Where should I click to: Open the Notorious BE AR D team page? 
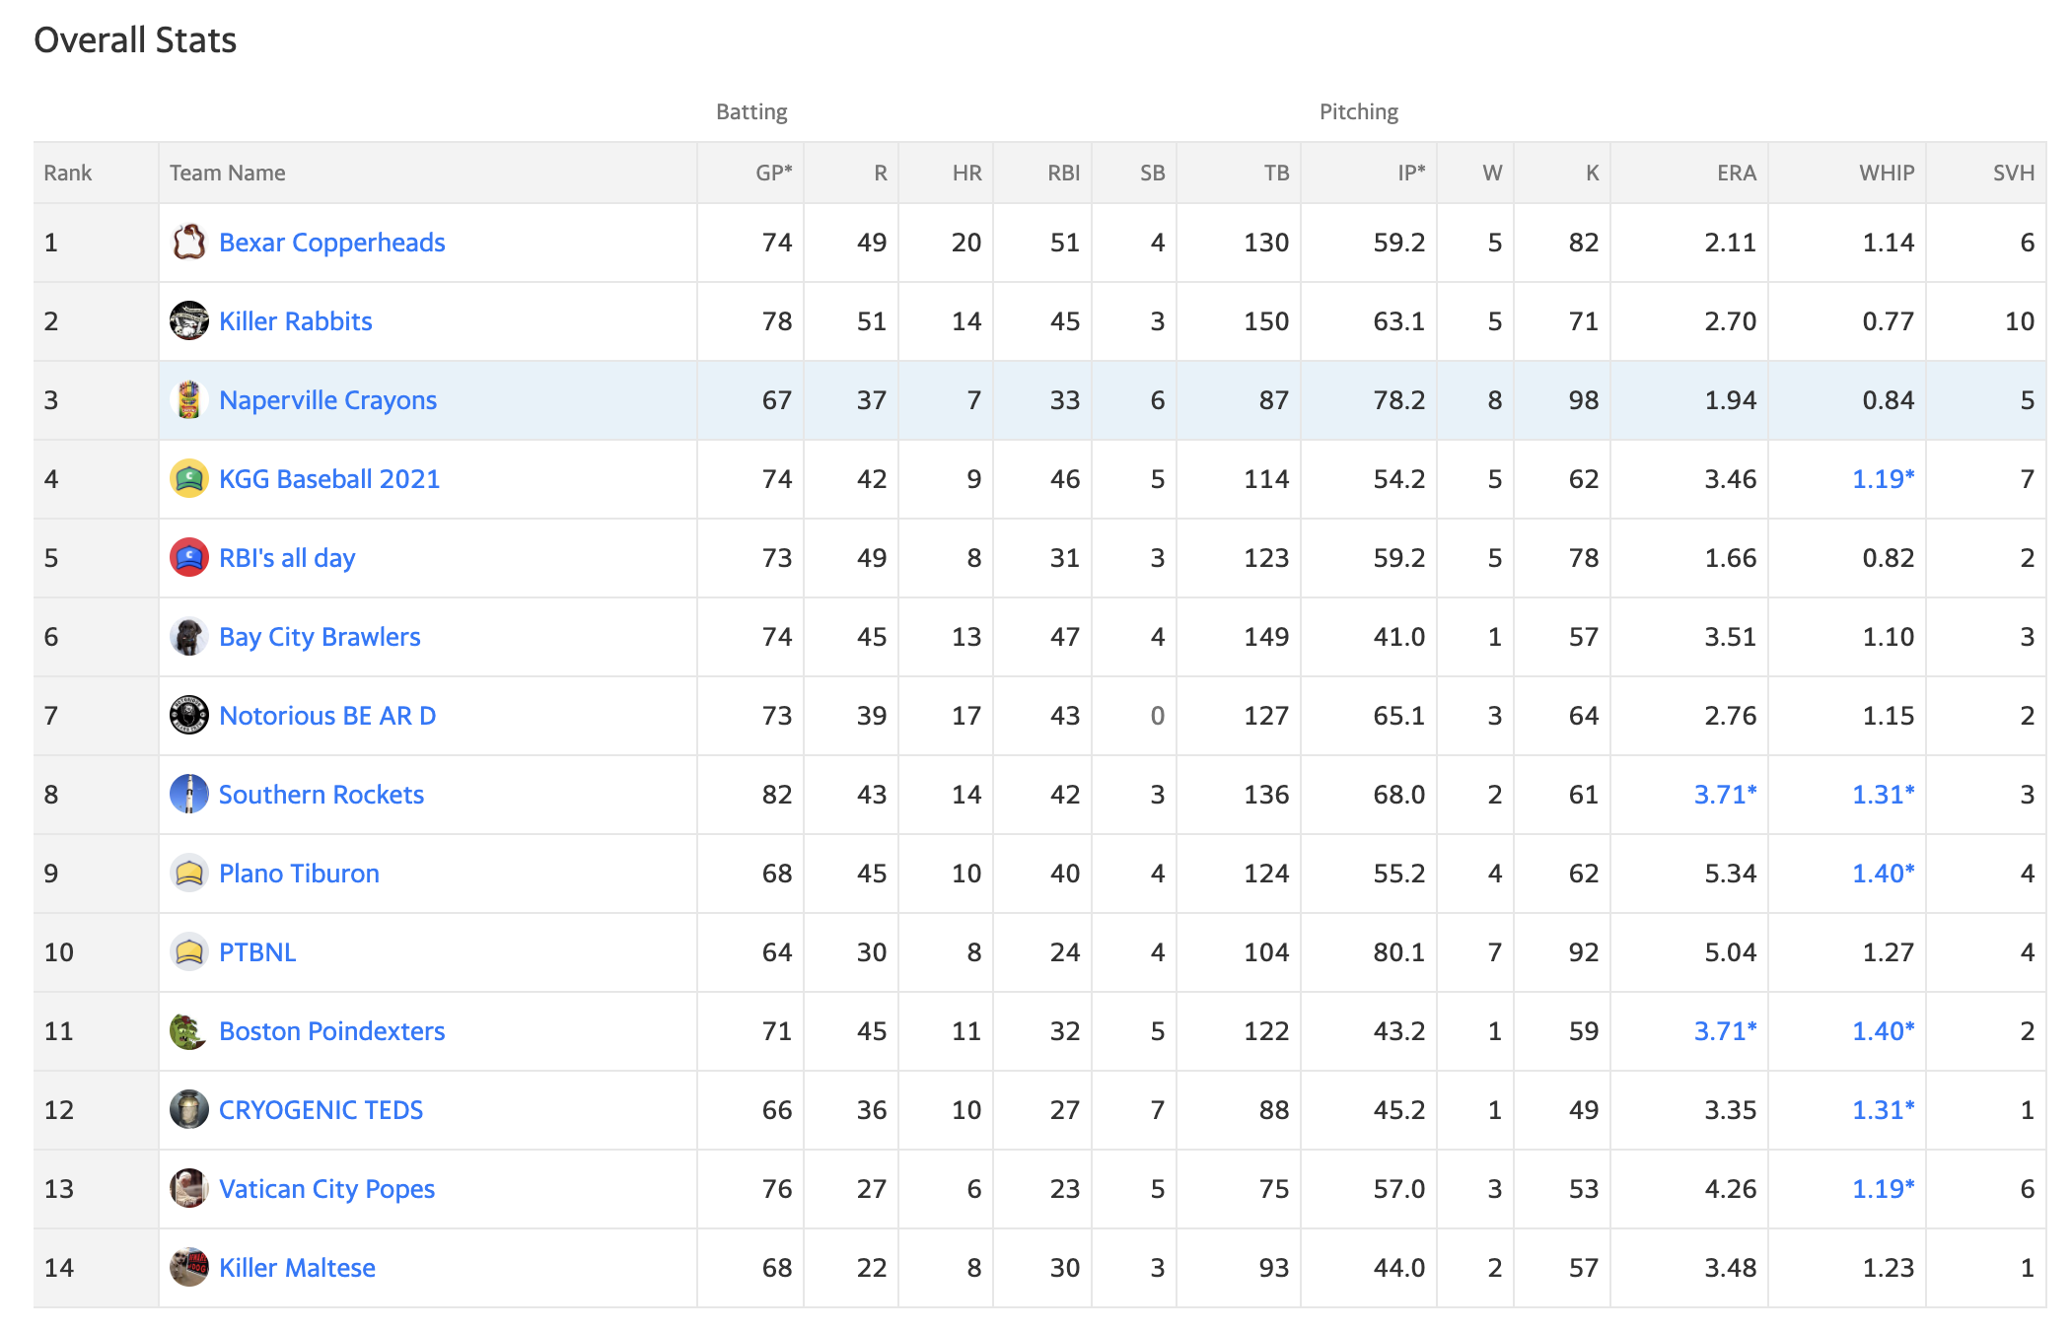point(327,716)
